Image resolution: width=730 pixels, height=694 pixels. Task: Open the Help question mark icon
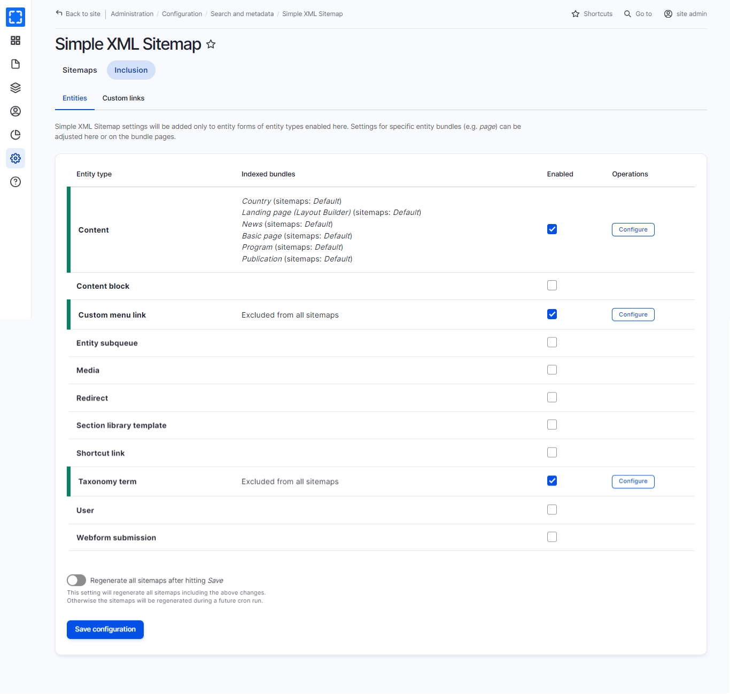(x=15, y=182)
